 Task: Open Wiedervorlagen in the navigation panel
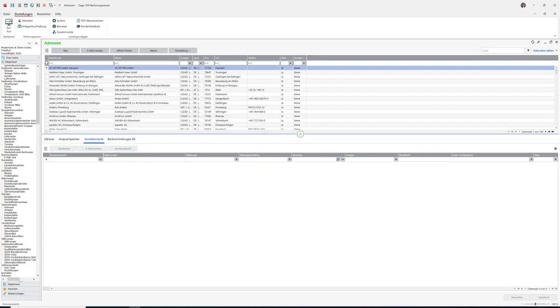coord(20,294)
